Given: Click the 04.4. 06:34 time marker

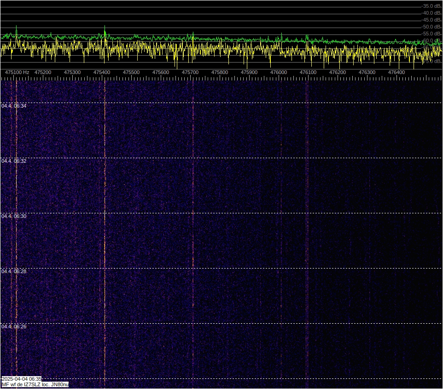Looking at the screenshot, I should 14,106.
